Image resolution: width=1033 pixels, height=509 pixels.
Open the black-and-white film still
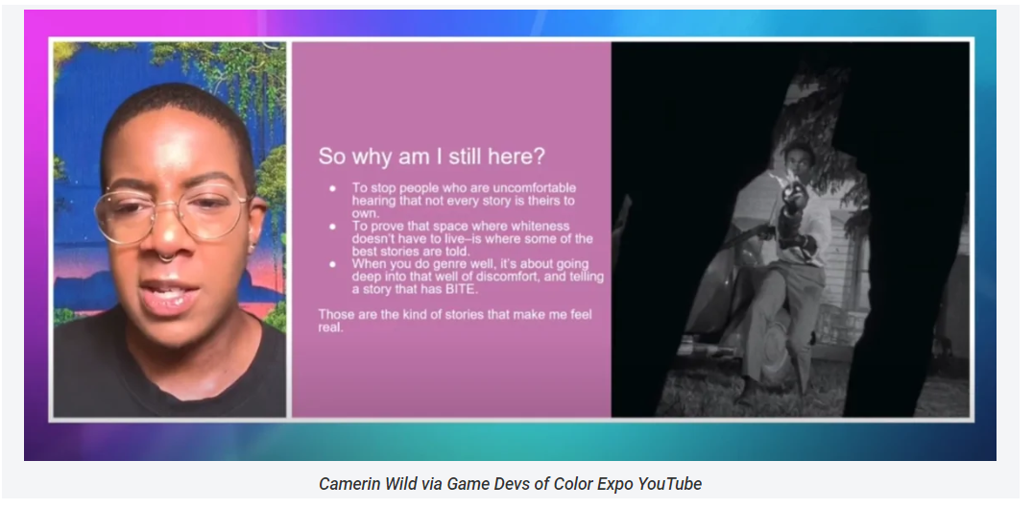tap(790, 229)
